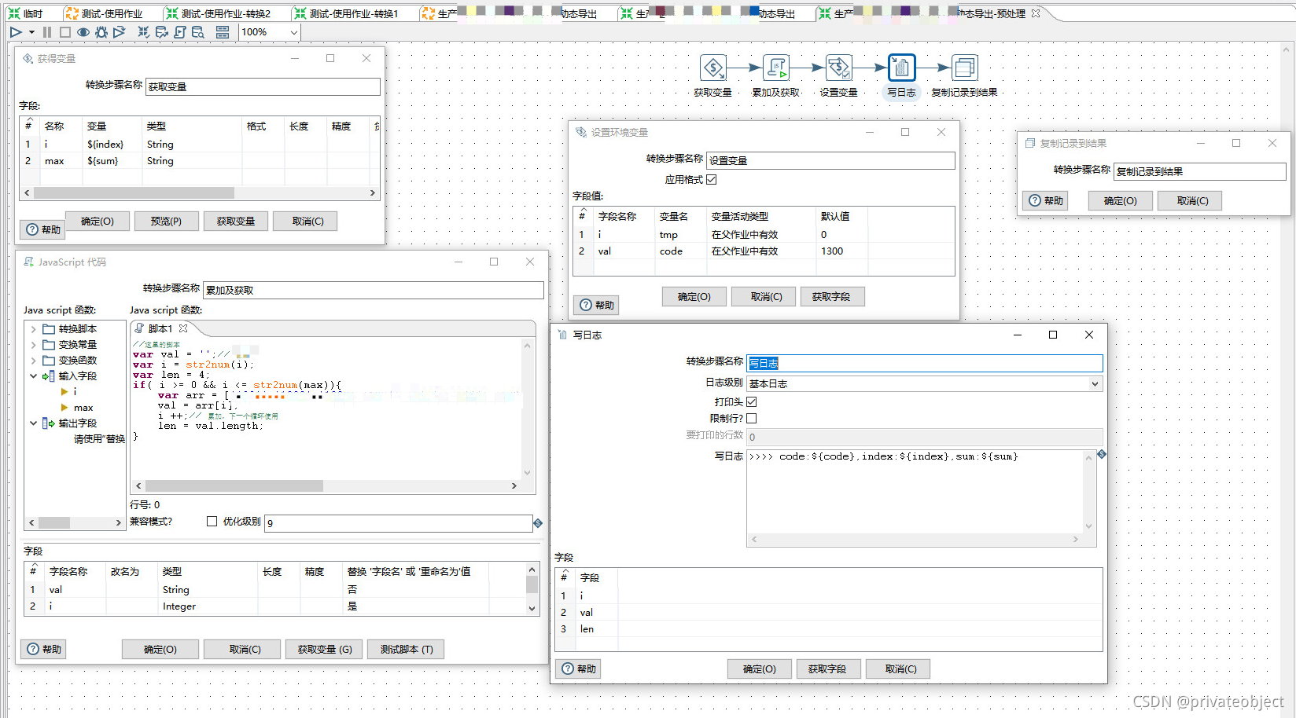Image resolution: width=1296 pixels, height=718 pixels.
Task: Expand the 变换函数 tree node
Action: pos(33,361)
